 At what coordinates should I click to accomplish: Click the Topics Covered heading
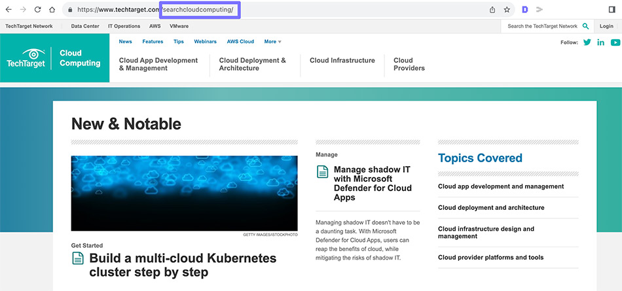tap(480, 158)
